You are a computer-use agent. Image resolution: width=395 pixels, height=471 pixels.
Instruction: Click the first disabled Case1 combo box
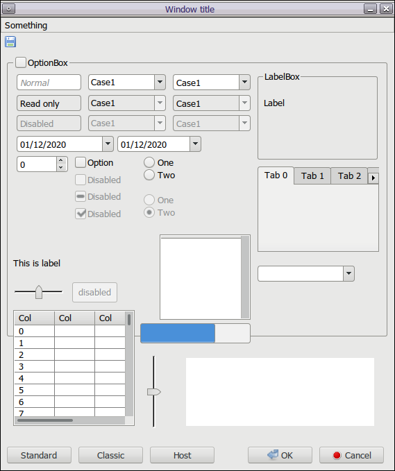pyautogui.click(x=127, y=123)
